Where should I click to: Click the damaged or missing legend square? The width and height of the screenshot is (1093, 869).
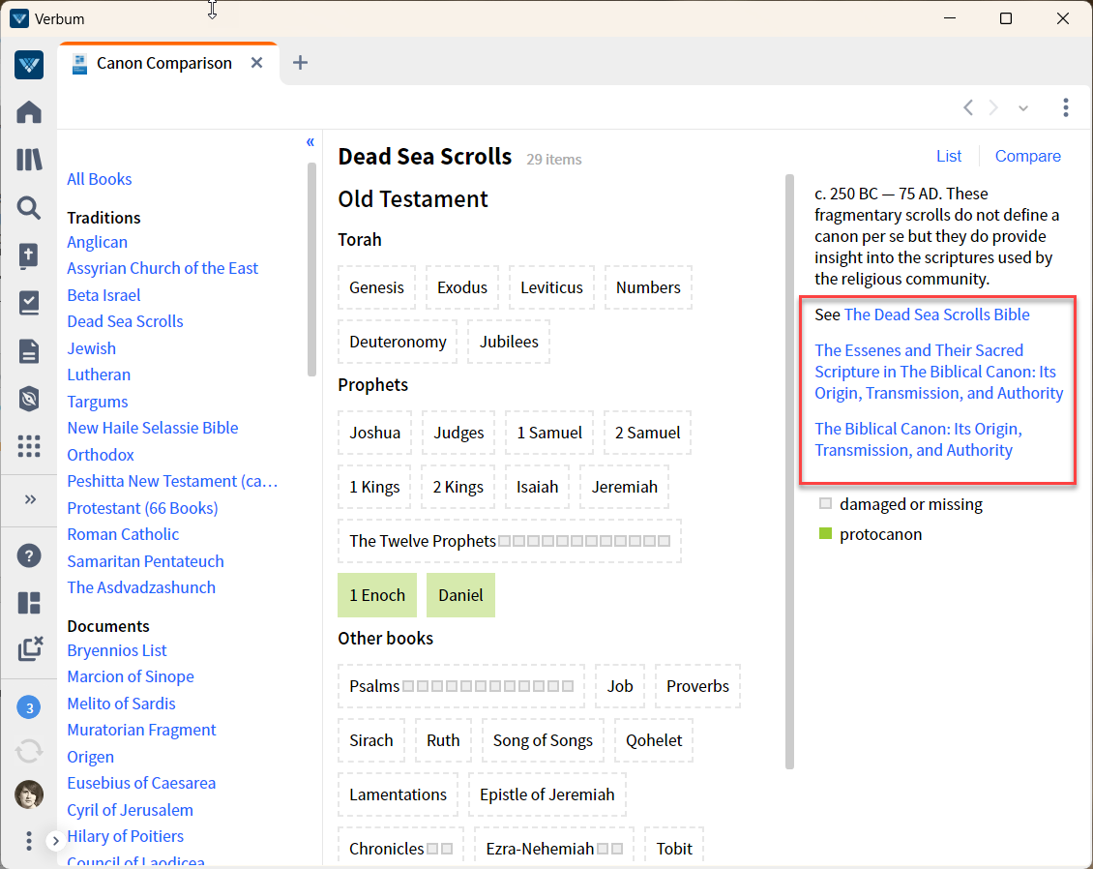click(825, 503)
